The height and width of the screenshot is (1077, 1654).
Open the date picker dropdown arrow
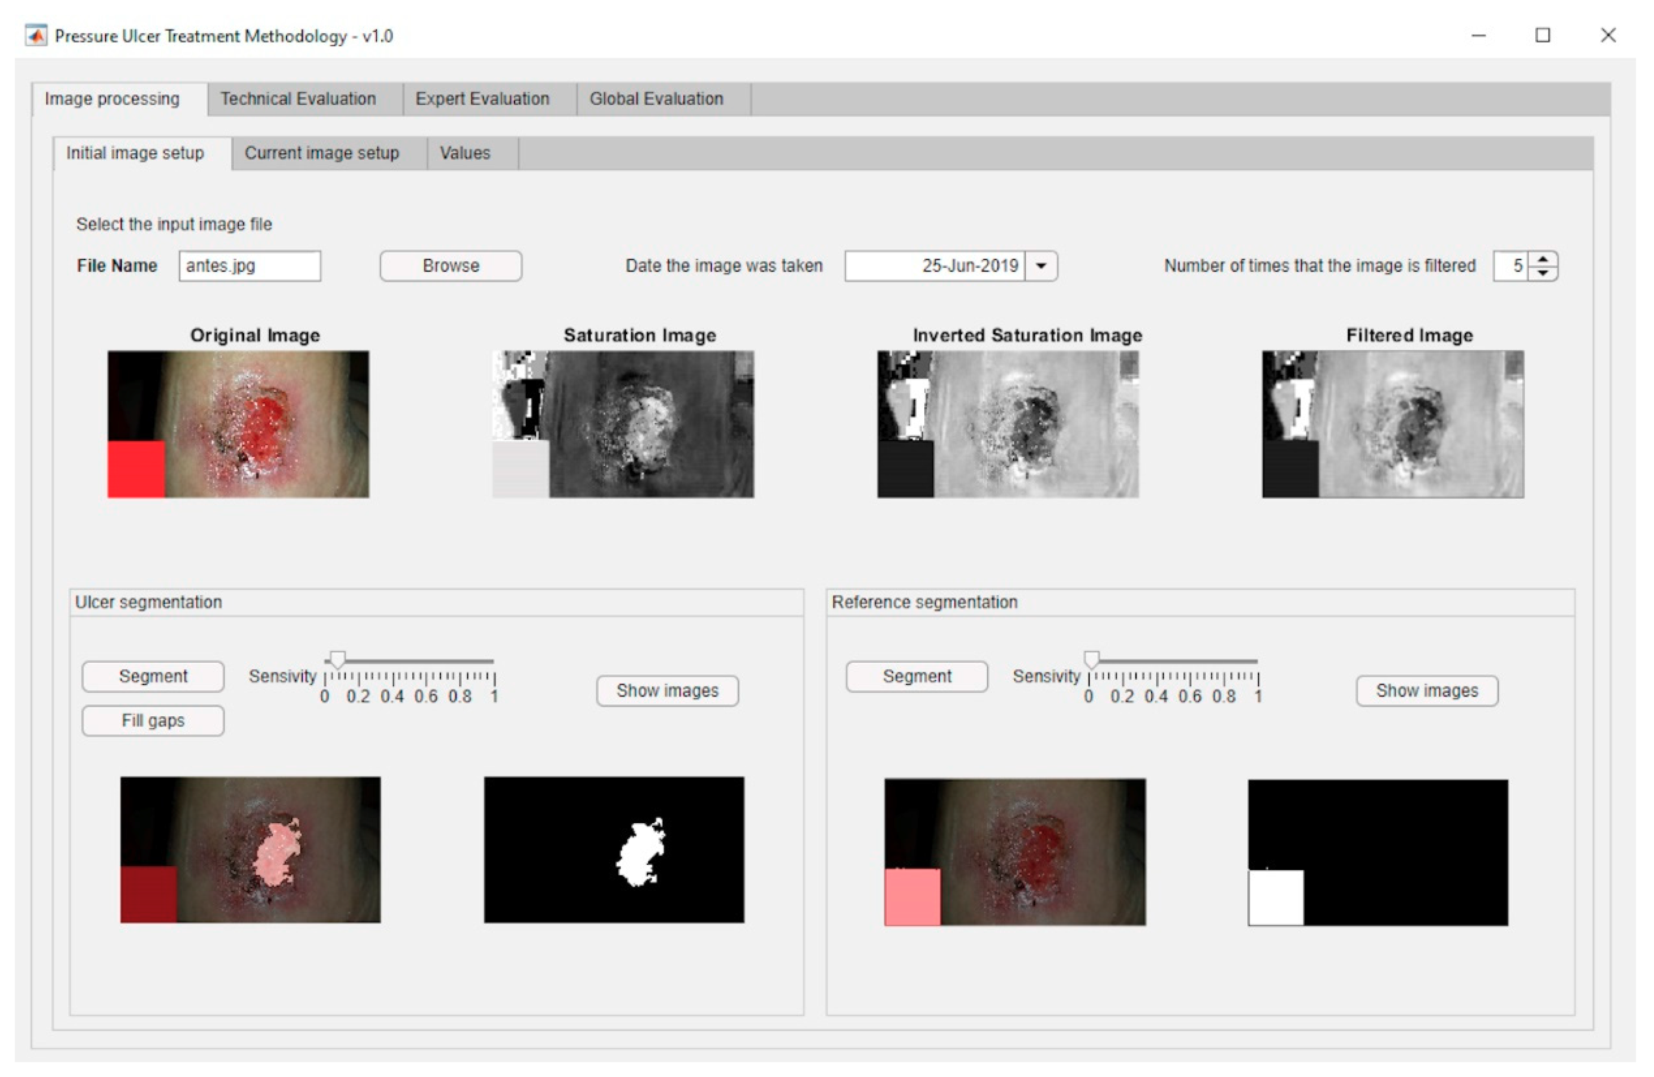point(1041,266)
